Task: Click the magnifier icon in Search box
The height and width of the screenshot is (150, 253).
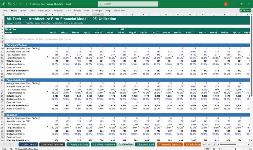Action: [101, 4]
